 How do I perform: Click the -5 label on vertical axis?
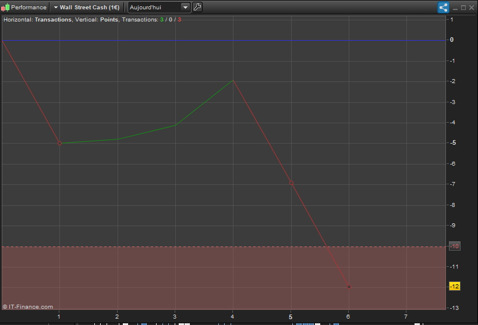click(x=453, y=142)
